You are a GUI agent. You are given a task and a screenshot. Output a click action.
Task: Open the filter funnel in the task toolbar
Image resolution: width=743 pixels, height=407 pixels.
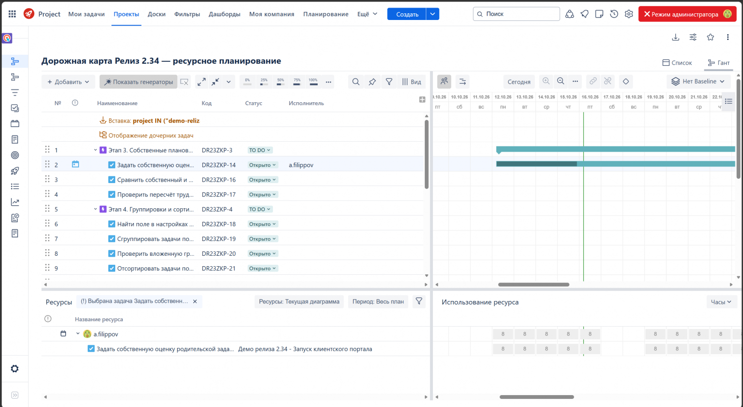coord(389,82)
